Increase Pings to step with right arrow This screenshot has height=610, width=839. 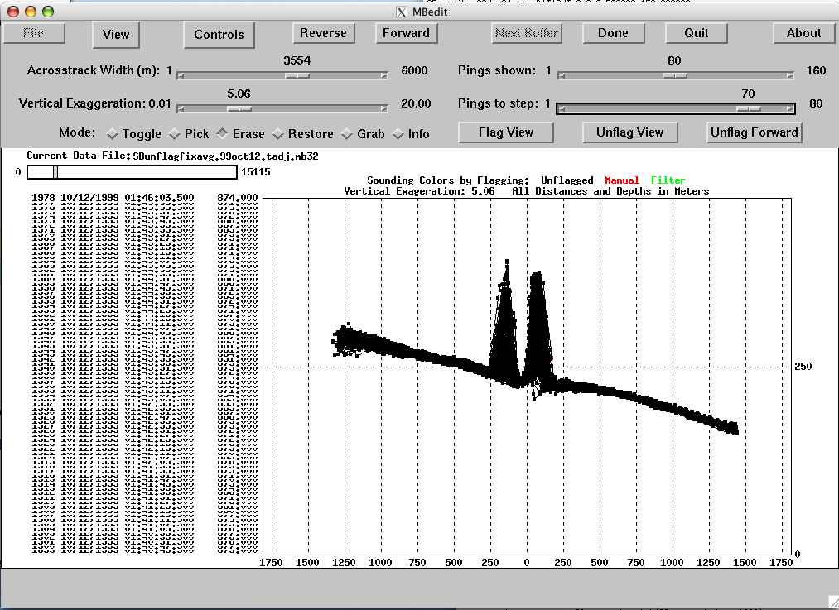[x=789, y=108]
